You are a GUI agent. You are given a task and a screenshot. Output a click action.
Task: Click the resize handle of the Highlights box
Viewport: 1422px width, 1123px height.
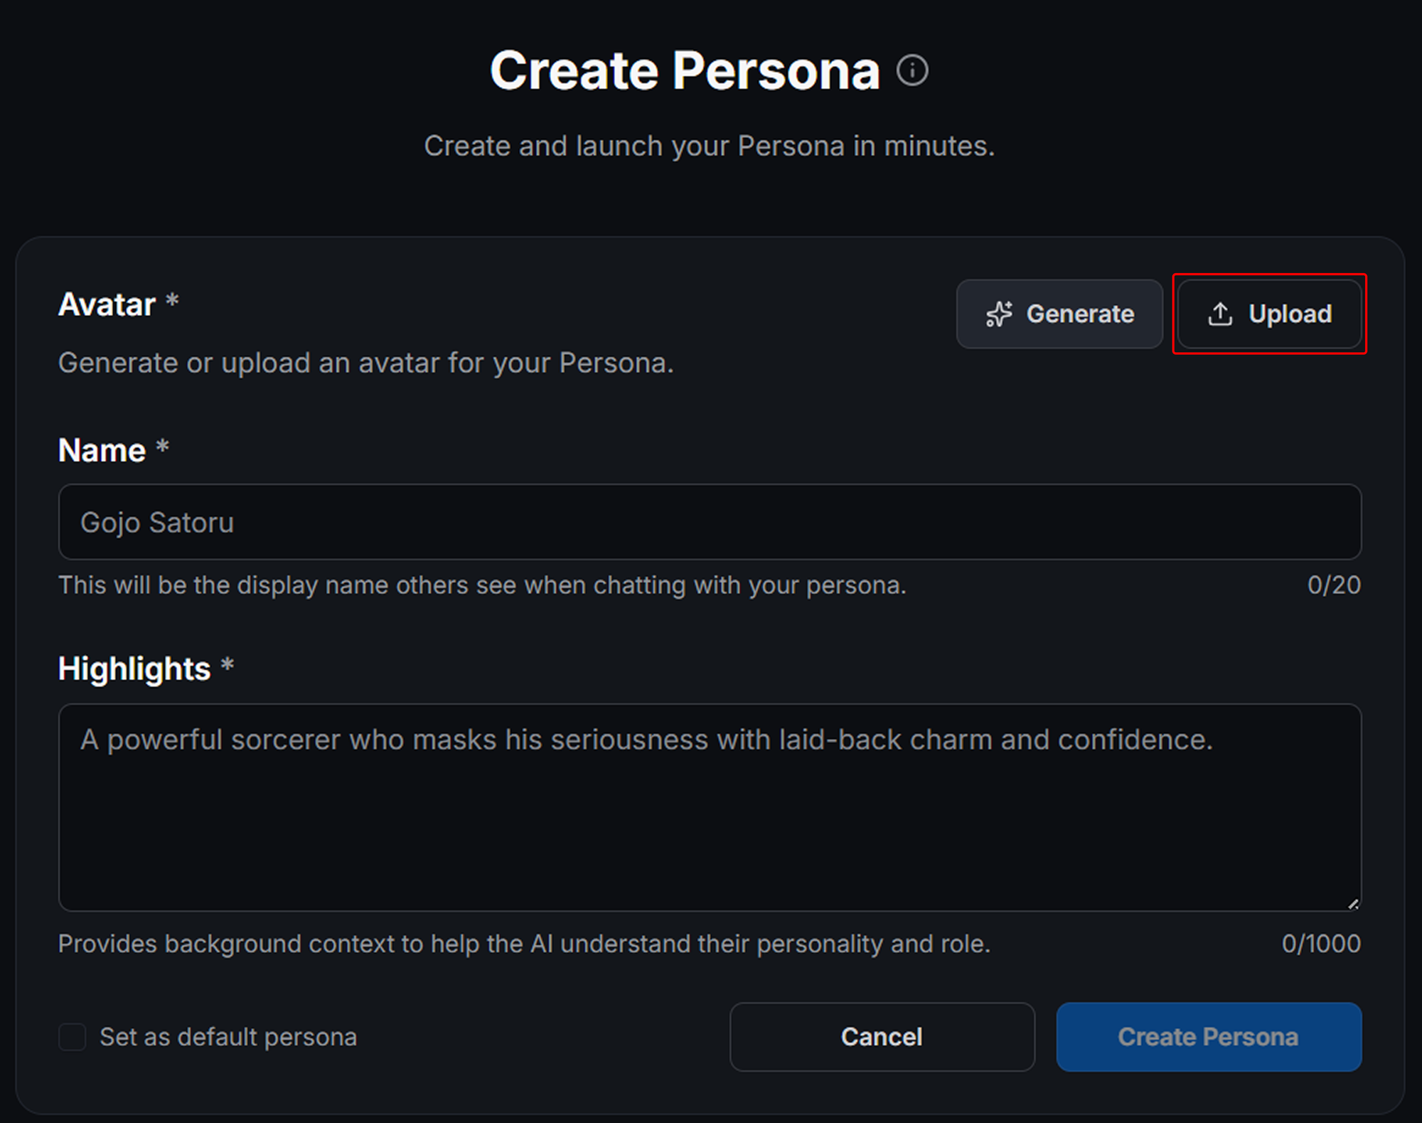point(1353,904)
